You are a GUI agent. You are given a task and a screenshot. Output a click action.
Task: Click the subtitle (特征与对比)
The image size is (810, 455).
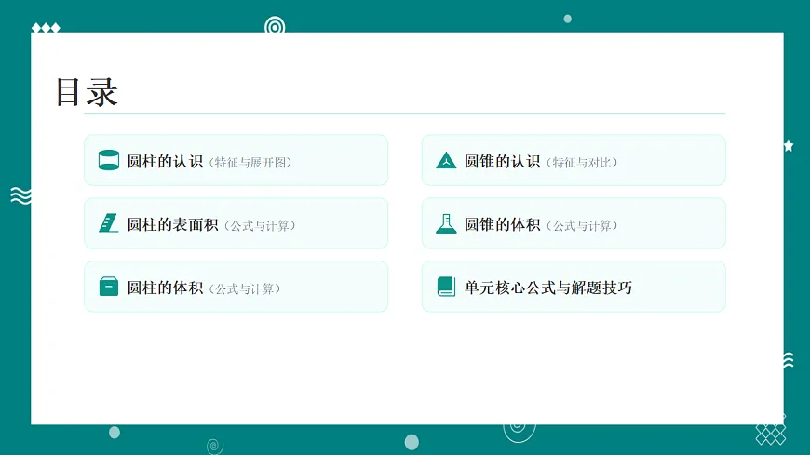tap(582, 162)
